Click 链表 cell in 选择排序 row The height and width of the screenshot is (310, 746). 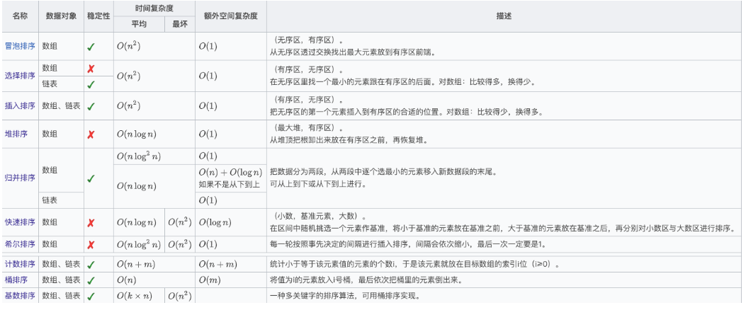[50, 84]
